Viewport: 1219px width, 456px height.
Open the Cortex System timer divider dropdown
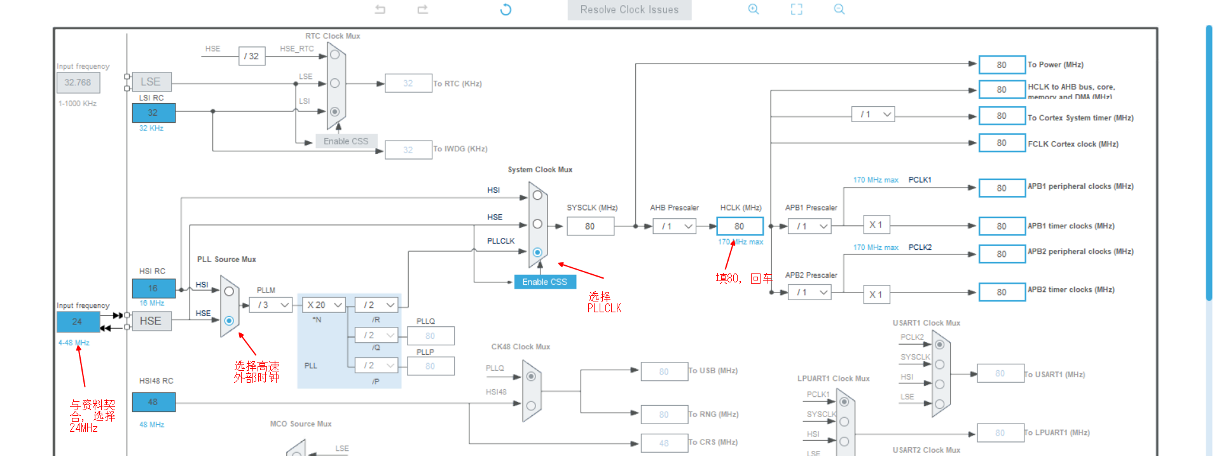coord(872,114)
